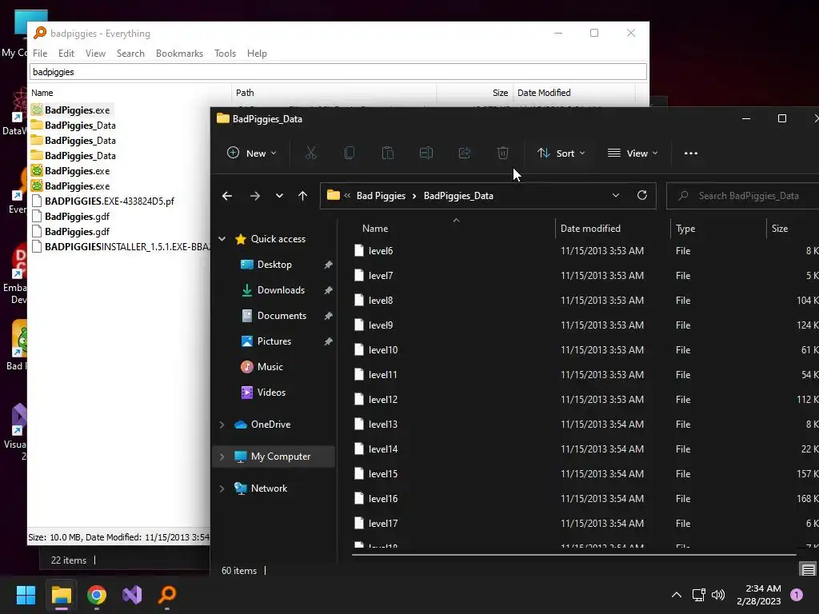Screen dimensions: 819x614
Task: Click the Cut scissors icon in Explorer toolbar
Action: [x=311, y=153]
